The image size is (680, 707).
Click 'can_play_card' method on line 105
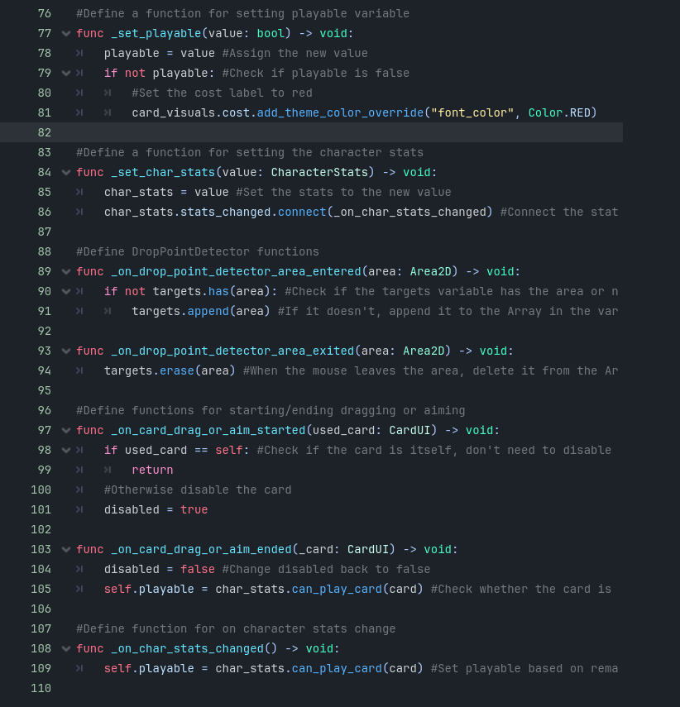337,589
